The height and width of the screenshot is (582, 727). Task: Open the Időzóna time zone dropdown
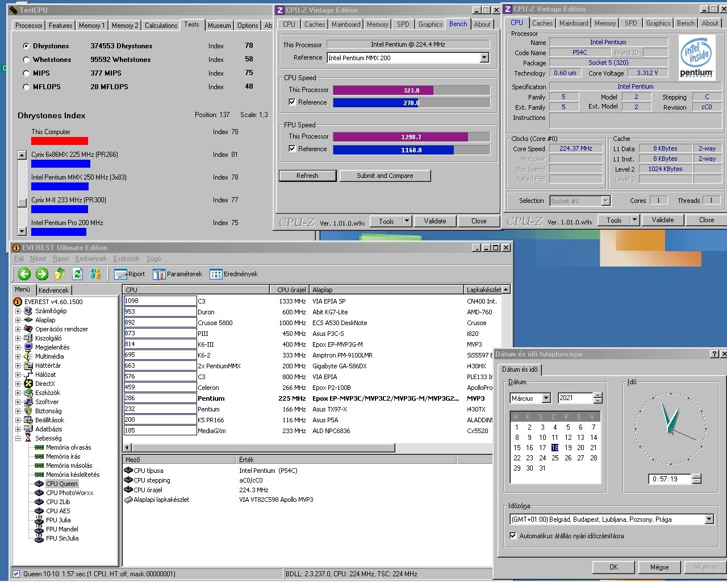click(709, 519)
